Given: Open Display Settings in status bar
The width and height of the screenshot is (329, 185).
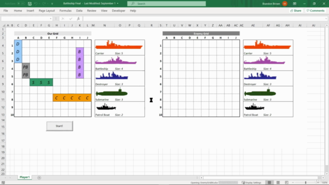Looking at the screenshot, I should tap(251, 183).
